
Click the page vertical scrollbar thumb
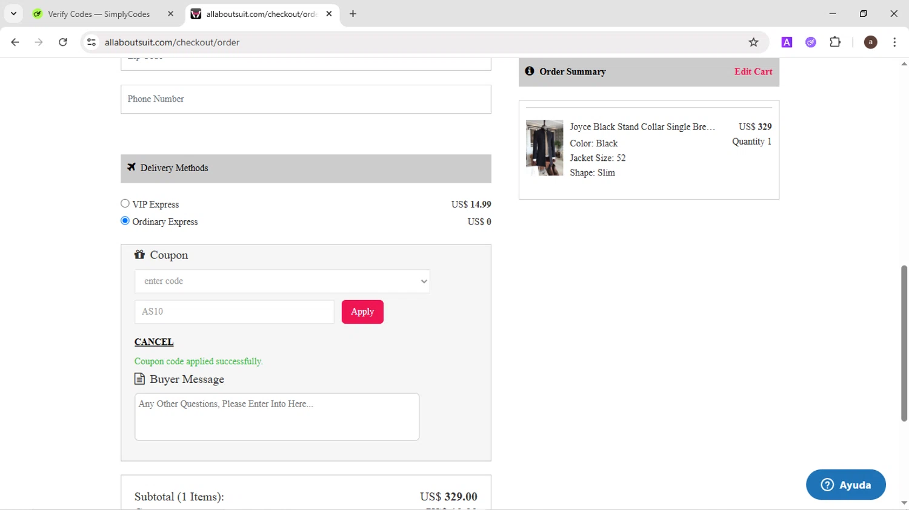pos(904,343)
